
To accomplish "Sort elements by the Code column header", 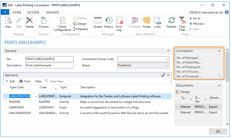I will click(43, 87).
